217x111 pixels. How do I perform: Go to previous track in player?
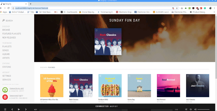pyautogui.click(x=12, y=110)
